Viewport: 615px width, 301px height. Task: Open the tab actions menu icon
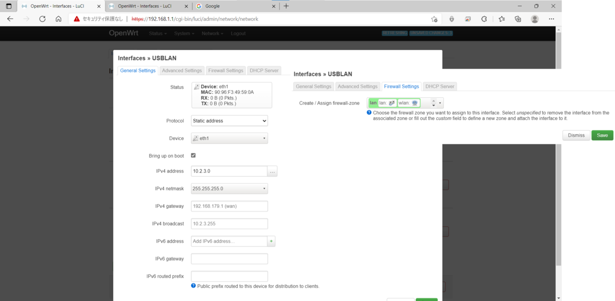pos(9,6)
